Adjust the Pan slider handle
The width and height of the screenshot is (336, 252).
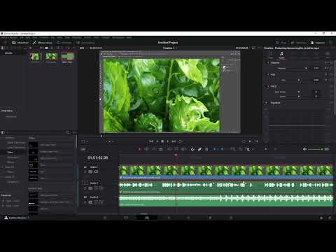(299, 80)
